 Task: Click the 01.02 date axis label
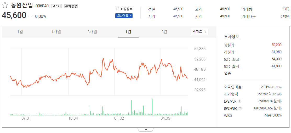[x=119, y=118]
